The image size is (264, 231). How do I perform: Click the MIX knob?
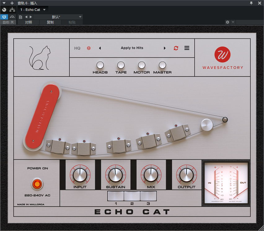(151, 175)
